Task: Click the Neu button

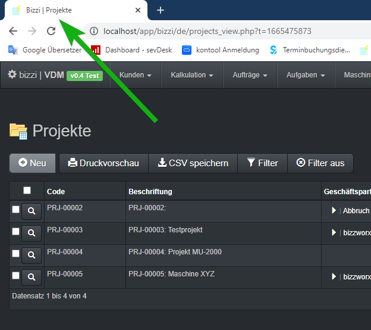Action: [x=33, y=163]
